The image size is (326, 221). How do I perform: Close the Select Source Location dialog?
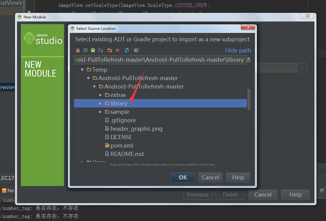point(248,27)
